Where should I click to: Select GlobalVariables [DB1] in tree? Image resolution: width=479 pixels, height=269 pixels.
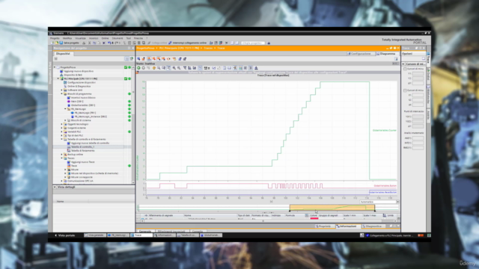[83, 105]
